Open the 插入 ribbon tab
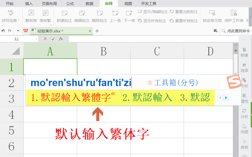This screenshot has width=252, height=157. (x=29, y=4)
